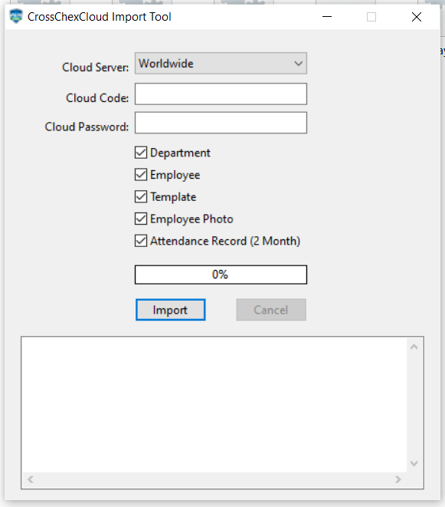Click the log scrollbar down arrow
The image size is (445, 507).
coord(414,463)
